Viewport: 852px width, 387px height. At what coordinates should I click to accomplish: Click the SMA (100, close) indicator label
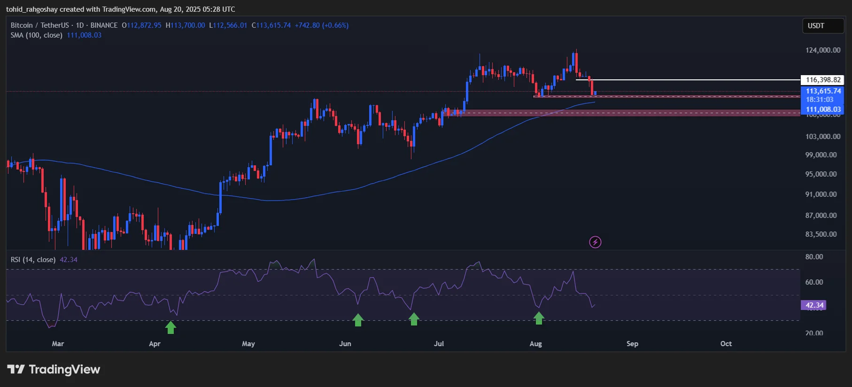click(x=37, y=35)
